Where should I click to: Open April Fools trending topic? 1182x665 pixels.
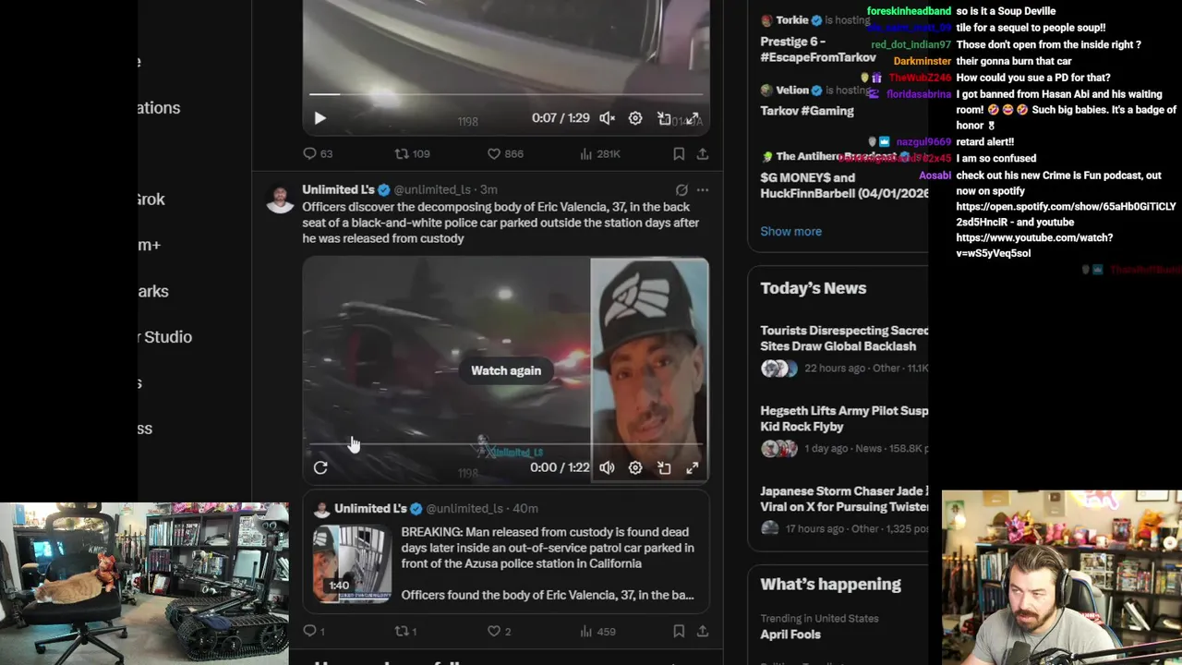pyautogui.click(x=790, y=635)
